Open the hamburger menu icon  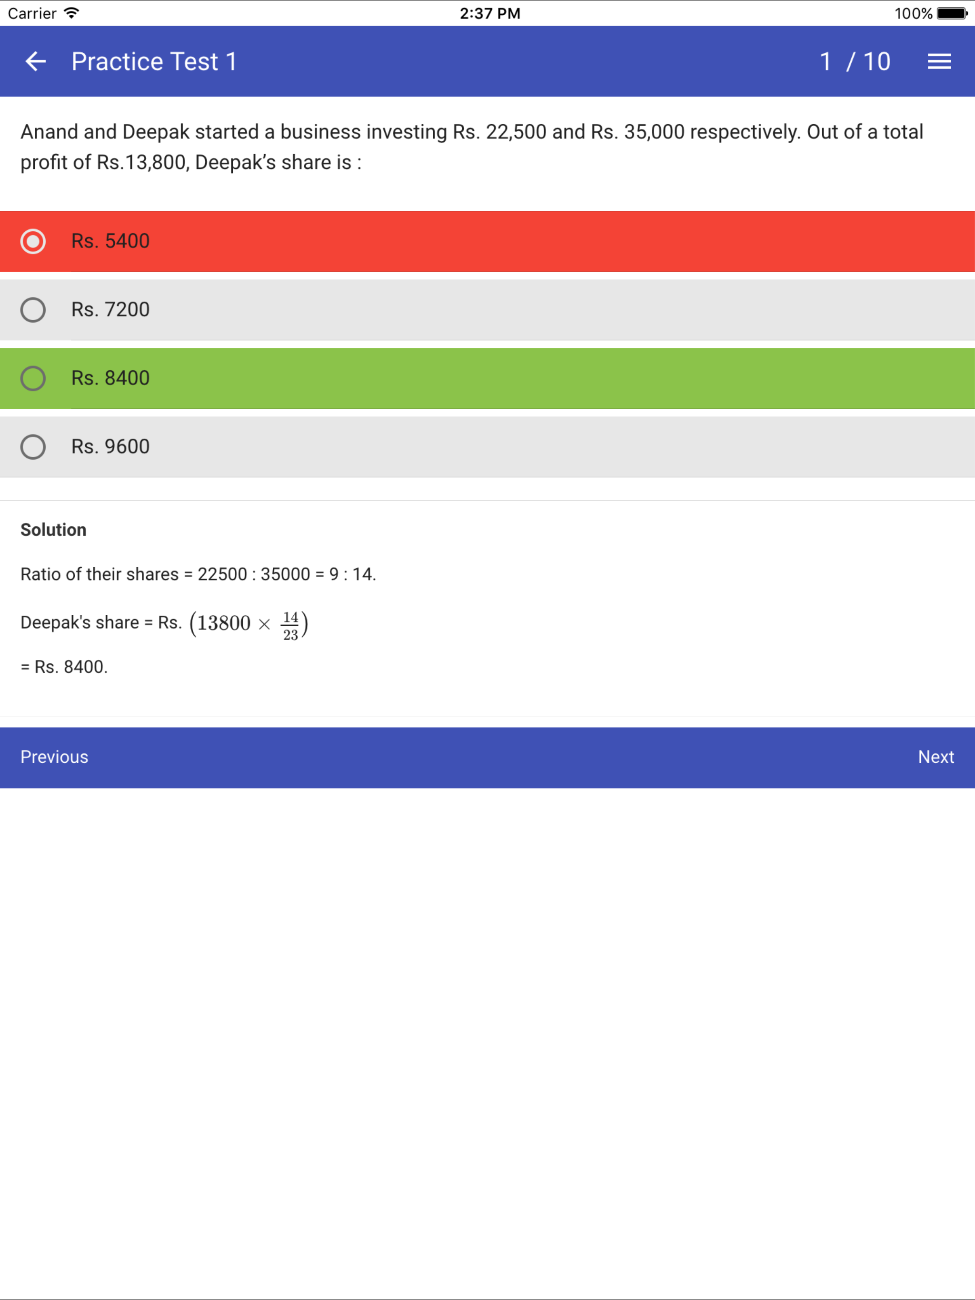pos(939,61)
